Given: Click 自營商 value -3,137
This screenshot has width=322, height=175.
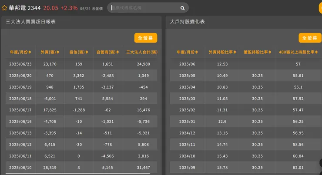Looking at the screenshot, I should 107,87.
